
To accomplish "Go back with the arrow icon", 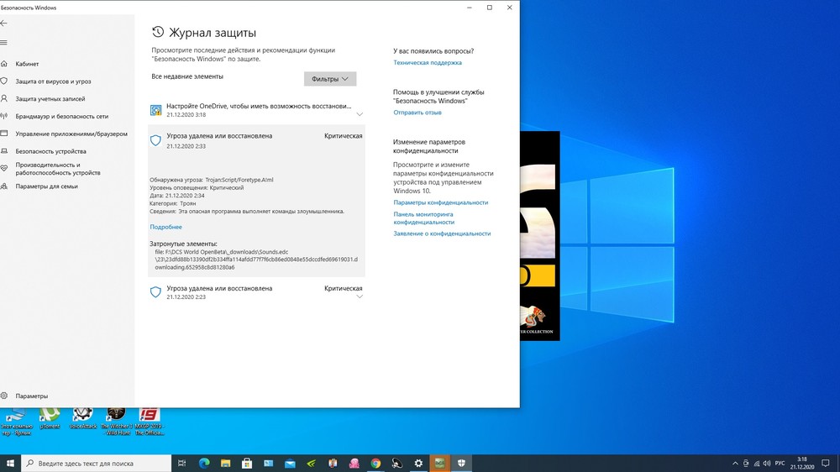I will [x=3, y=23].
